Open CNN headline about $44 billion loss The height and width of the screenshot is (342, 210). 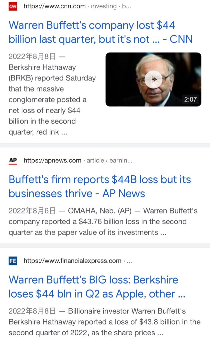point(100,32)
